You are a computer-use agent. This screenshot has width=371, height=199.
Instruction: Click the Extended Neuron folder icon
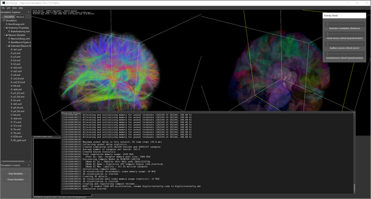(9, 46)
